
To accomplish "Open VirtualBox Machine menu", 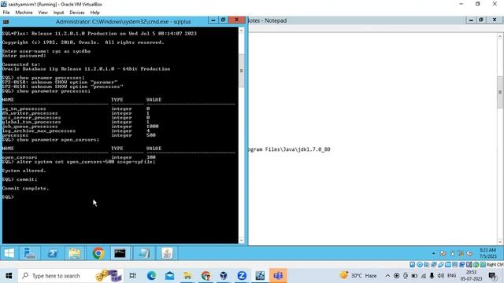I will coord(24,13).
